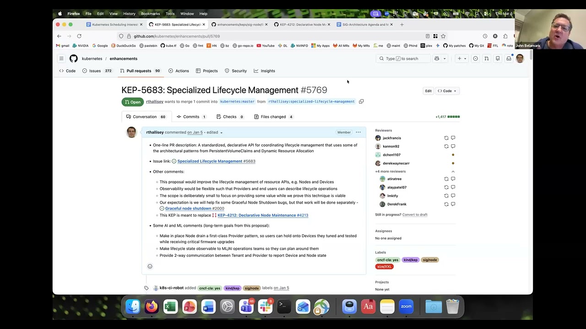Open Slack from the Dock
The height and width of the screenshot is (329, 586).
click(x=265, y=307)
